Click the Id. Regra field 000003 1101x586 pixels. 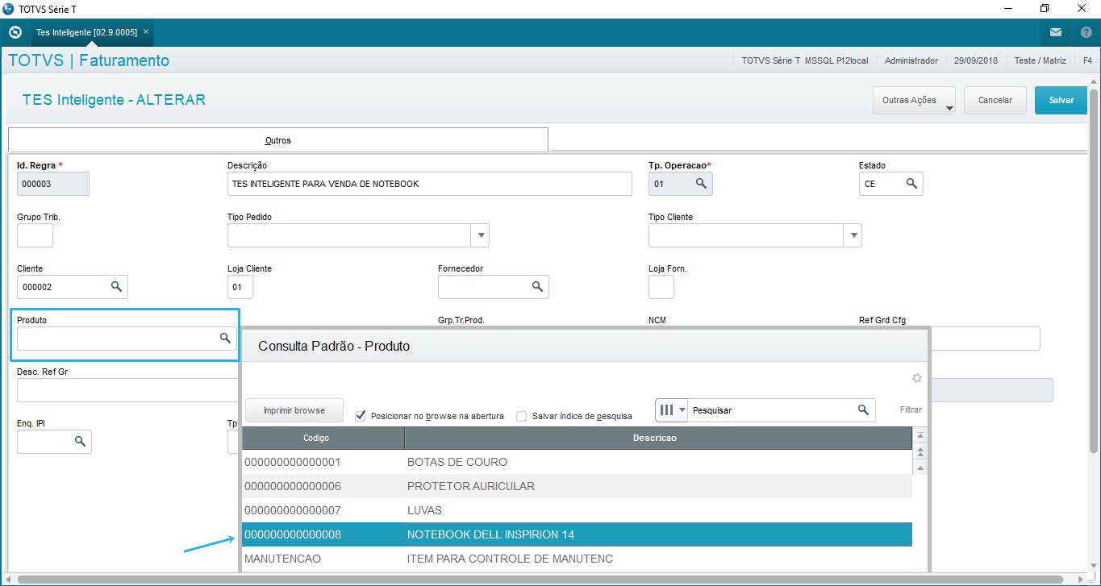click(x=53, y=184)
